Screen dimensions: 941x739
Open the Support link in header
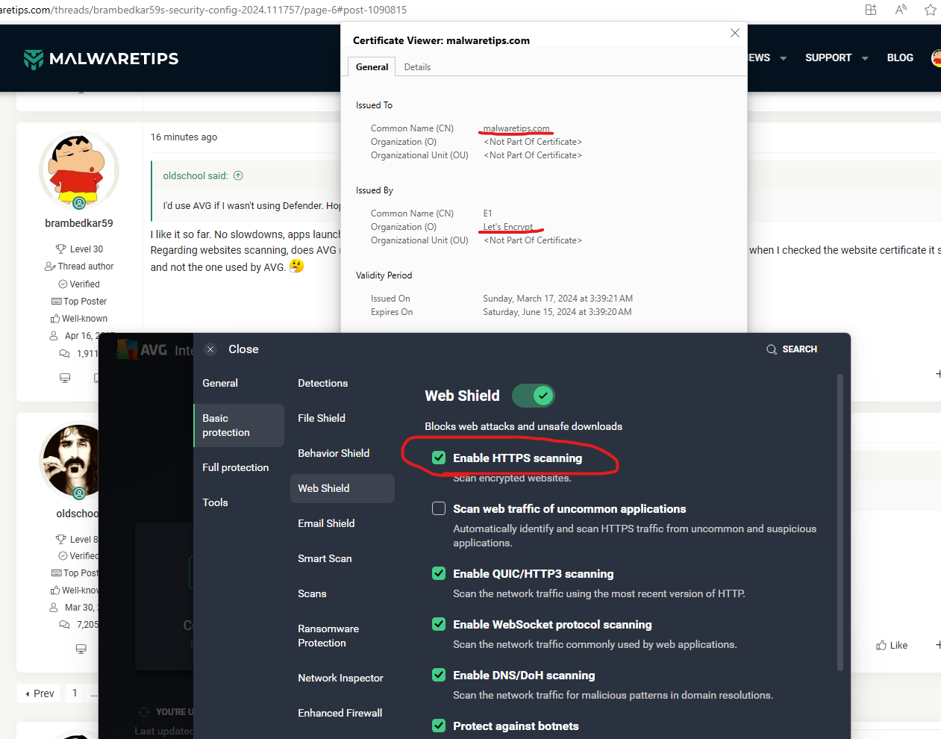(828, 57)
